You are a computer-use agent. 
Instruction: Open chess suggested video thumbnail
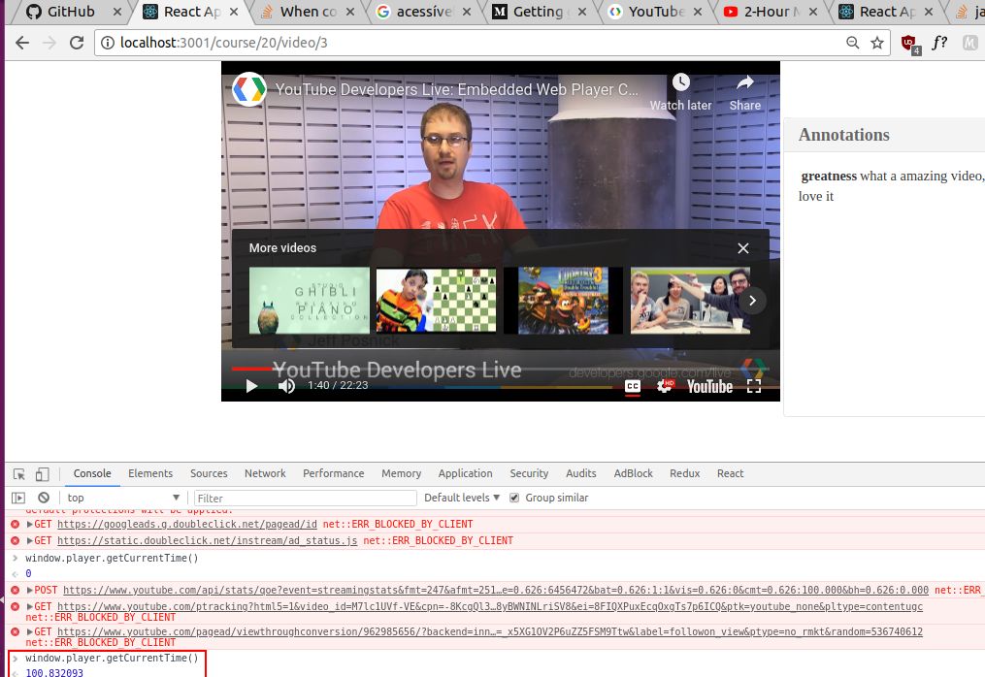tap(437, 301)
